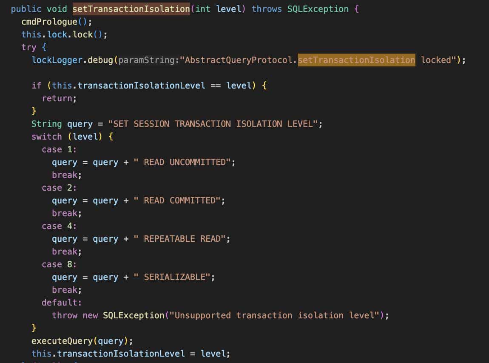Image resolution: width=489 pixels, height=363 pixels.
Task: Click the paramString inlay hint
Action: (149, 60)
